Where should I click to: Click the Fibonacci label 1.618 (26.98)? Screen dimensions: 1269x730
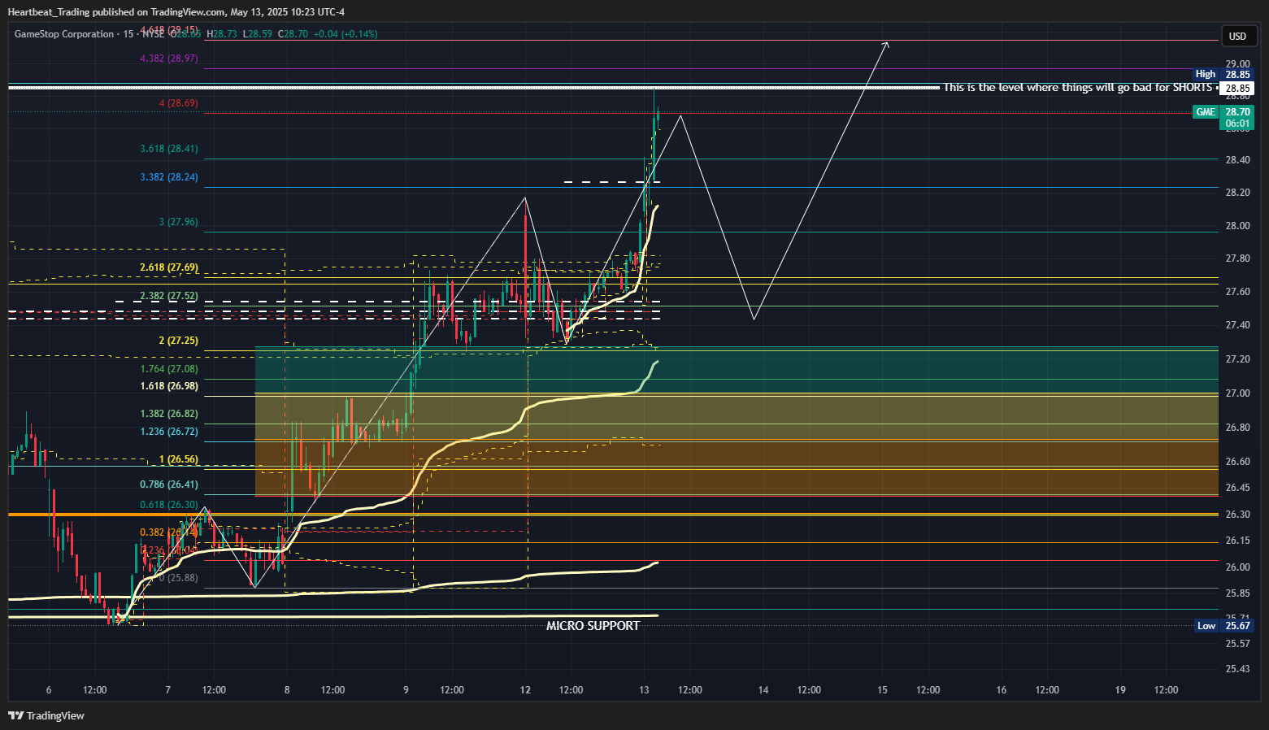[169, 386]
